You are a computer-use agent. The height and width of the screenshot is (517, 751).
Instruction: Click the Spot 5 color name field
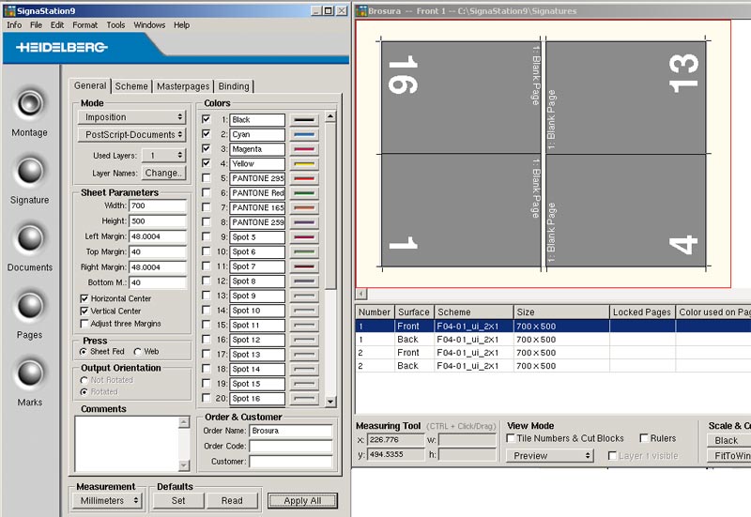[257, 237]
